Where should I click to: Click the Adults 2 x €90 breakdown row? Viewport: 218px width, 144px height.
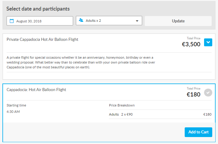160,114
